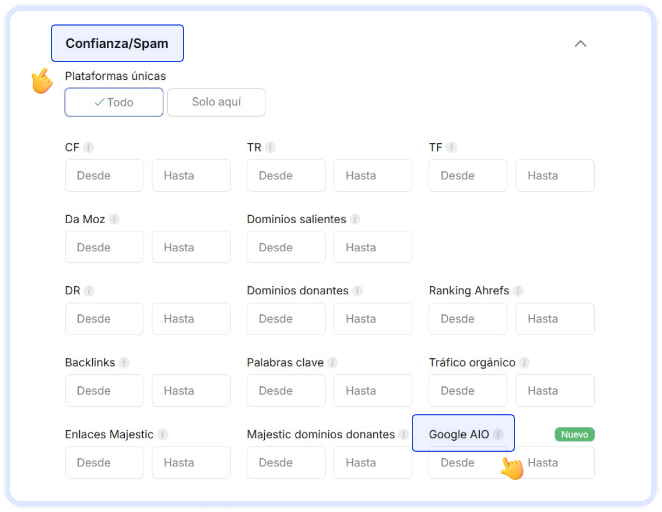Click the Confianza/Spam section header
Image resolution: width=662 pixels, height=512 pixels.
tap(117, 43)
